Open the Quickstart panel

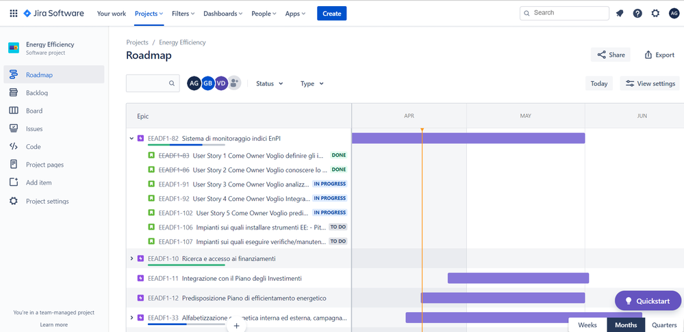coord(648,301)
